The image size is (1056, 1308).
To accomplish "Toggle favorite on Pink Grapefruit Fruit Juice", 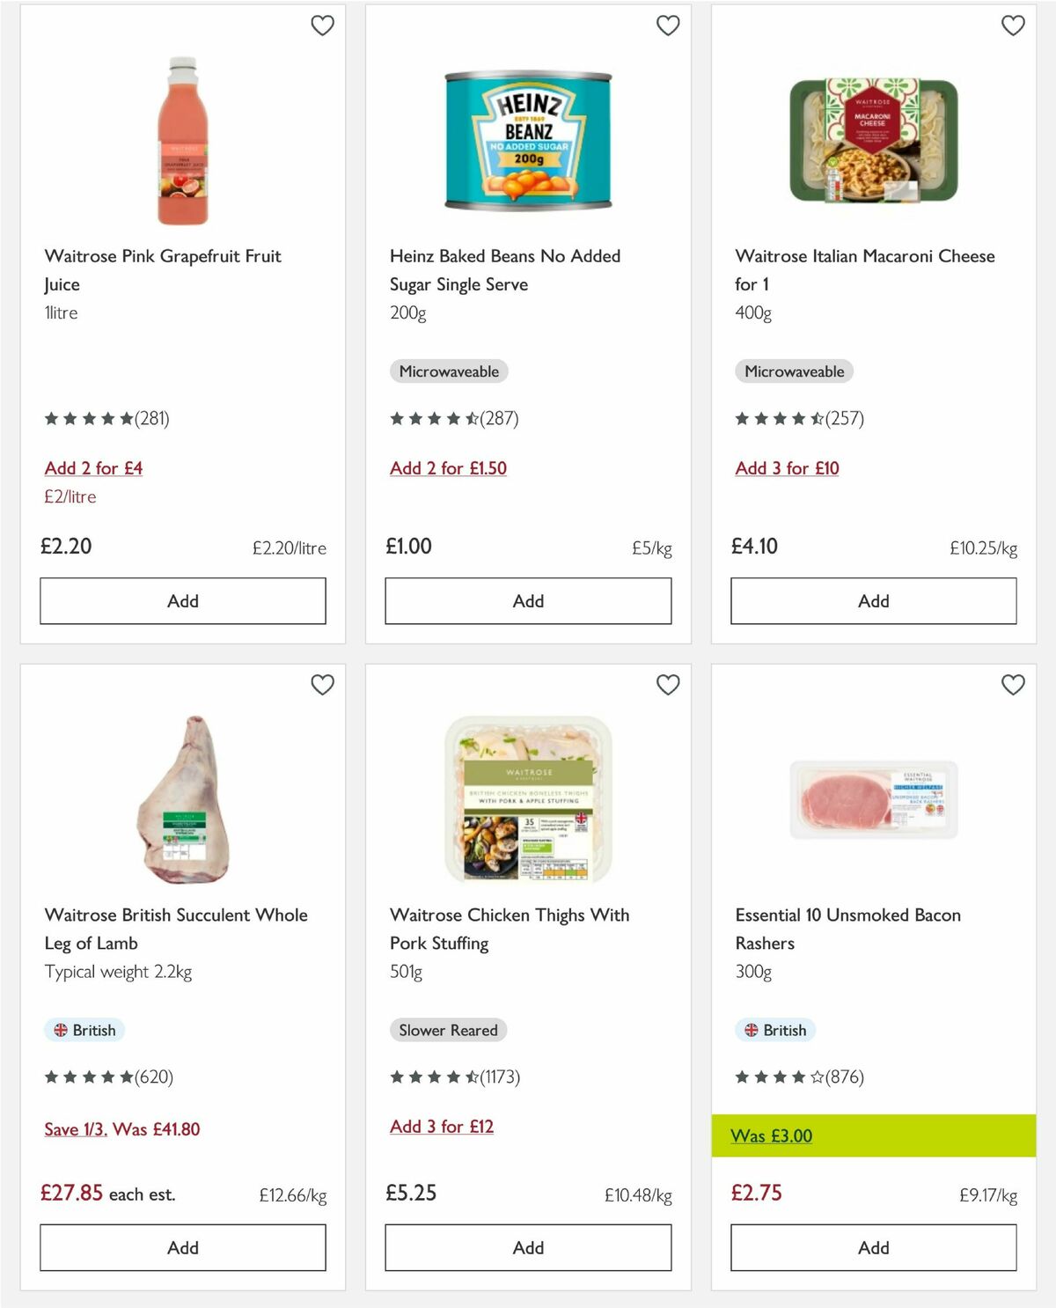I will [x=323, y=26].
